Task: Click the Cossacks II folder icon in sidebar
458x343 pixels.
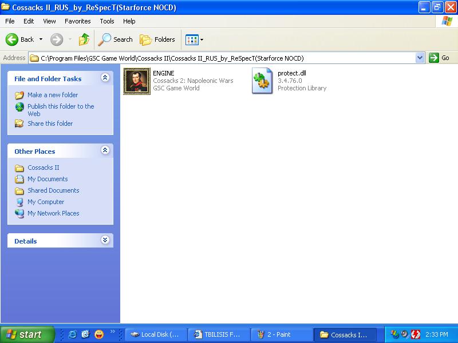Action: click(x=19, y=168)
